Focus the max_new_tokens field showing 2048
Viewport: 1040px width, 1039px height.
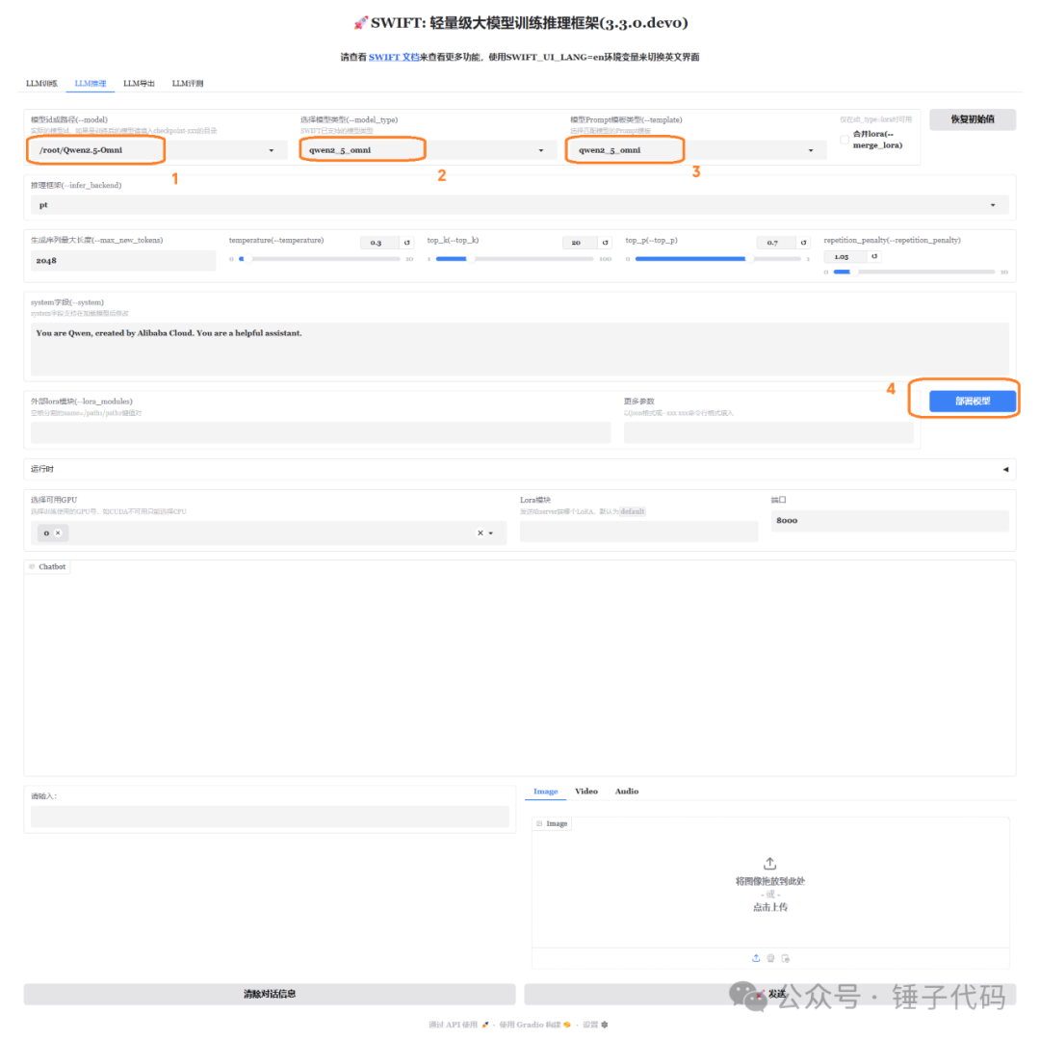point(123,261)
